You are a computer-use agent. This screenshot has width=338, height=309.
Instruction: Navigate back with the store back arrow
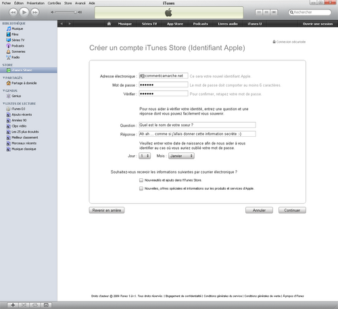click(x=62, y=24)
